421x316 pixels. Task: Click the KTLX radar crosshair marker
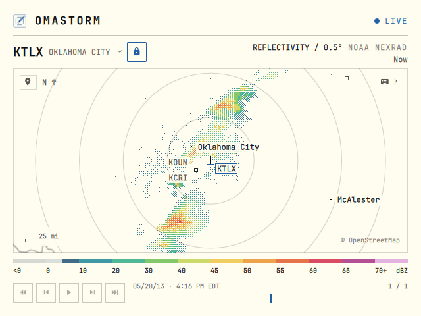pos(210,161)
